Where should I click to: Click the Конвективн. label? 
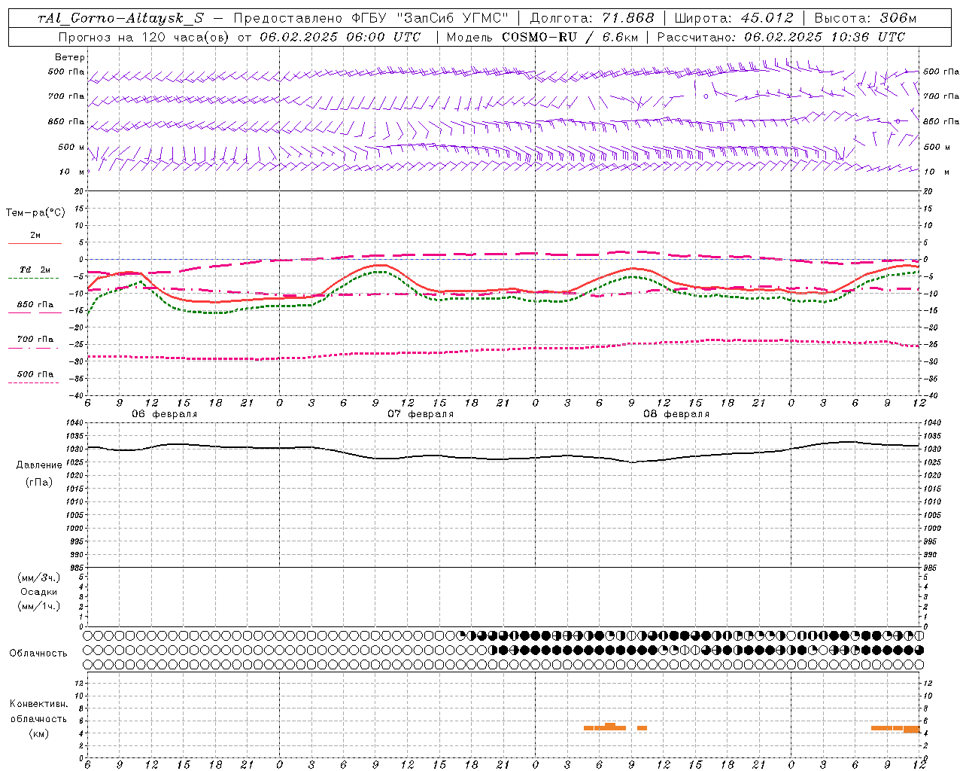point(39,704)
